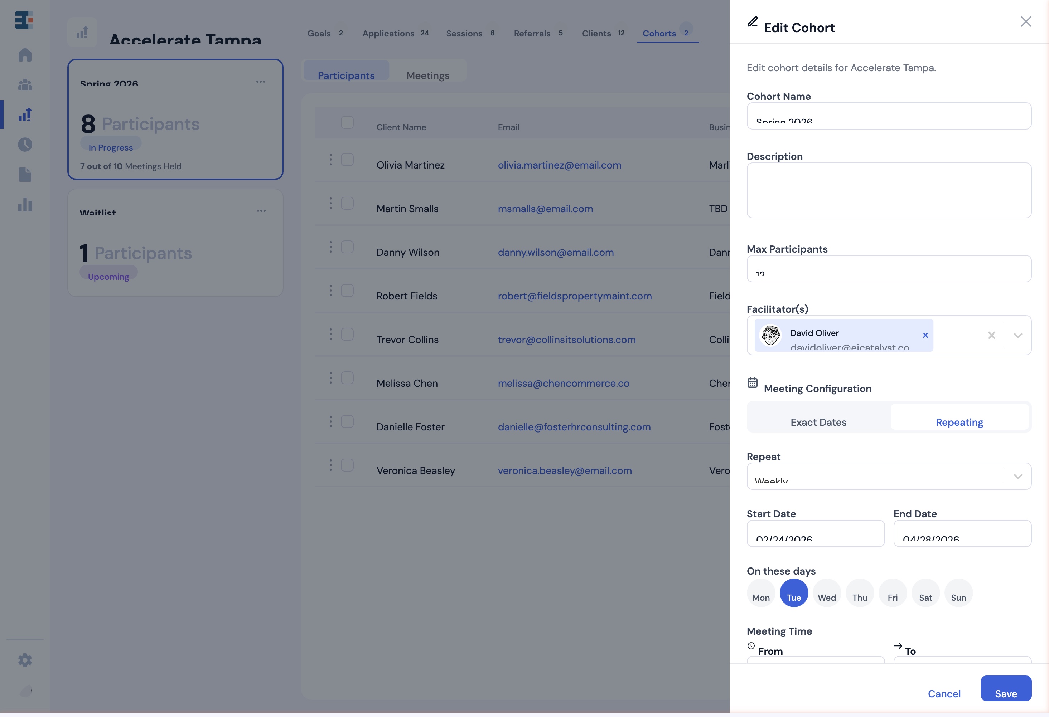Screen dimensions: 1049x717
Task: Toggle Wednesday in the On these days selector
Action: pyautogui.click(x=826, y=593)
